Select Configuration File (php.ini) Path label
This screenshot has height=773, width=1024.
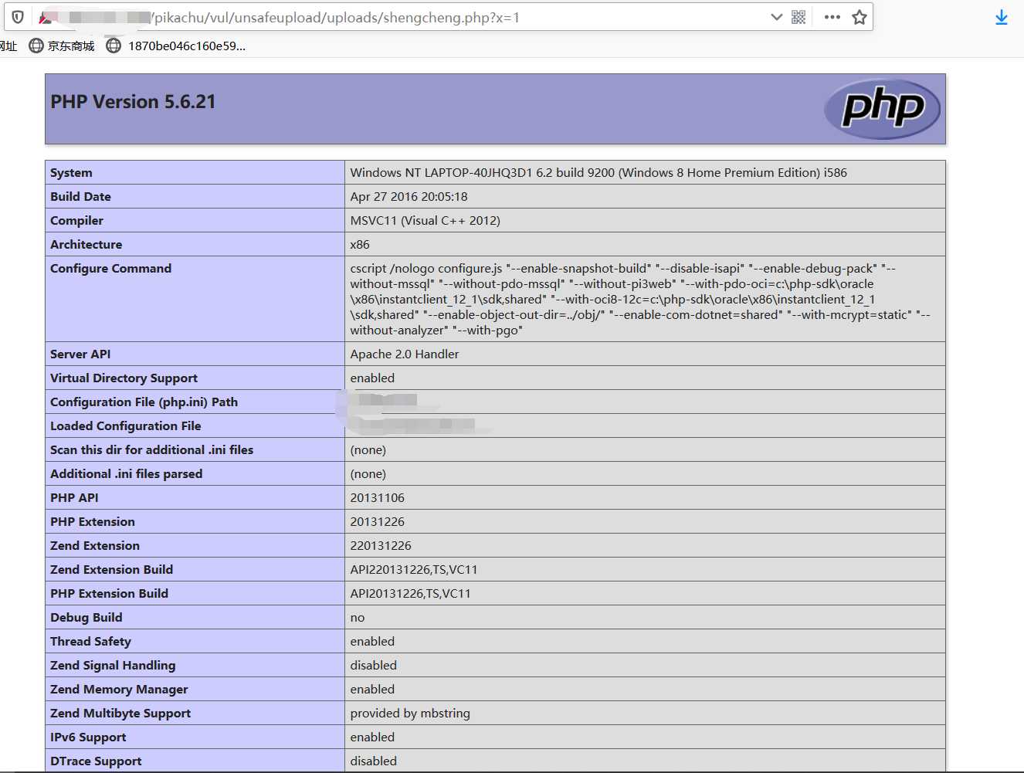tap(144, 402)
